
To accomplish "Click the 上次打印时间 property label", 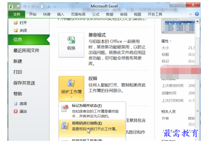I will pos(172,100).
